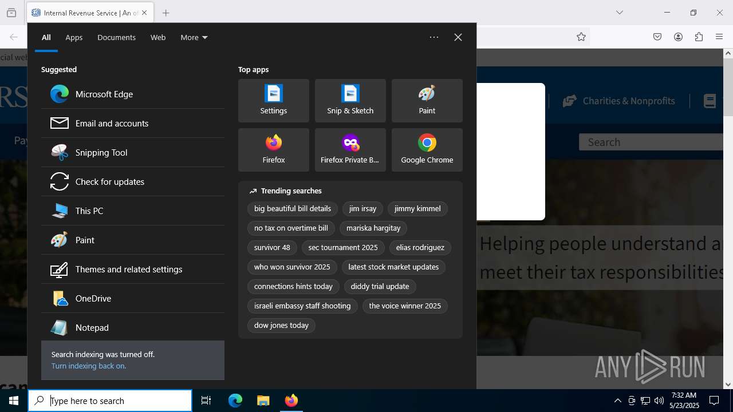Search trending 'jim irsay'
Image resolution: width=733 pixels, height=412 pixels.
pyautogui.click(x=363, y=209)
